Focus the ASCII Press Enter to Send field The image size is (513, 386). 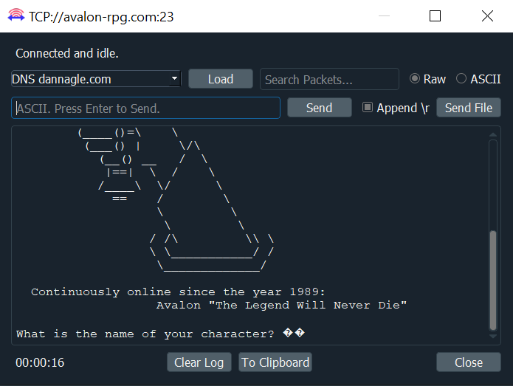[x=145, y=108]
